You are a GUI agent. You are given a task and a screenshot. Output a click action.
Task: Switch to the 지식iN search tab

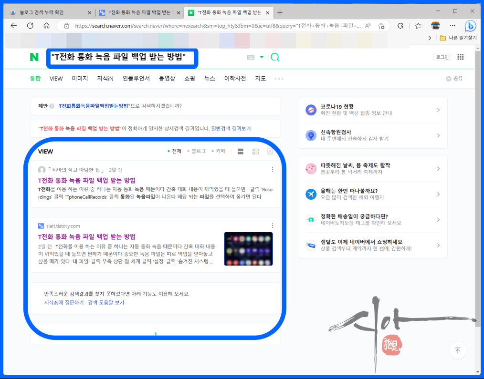click(x=105, y=79)
